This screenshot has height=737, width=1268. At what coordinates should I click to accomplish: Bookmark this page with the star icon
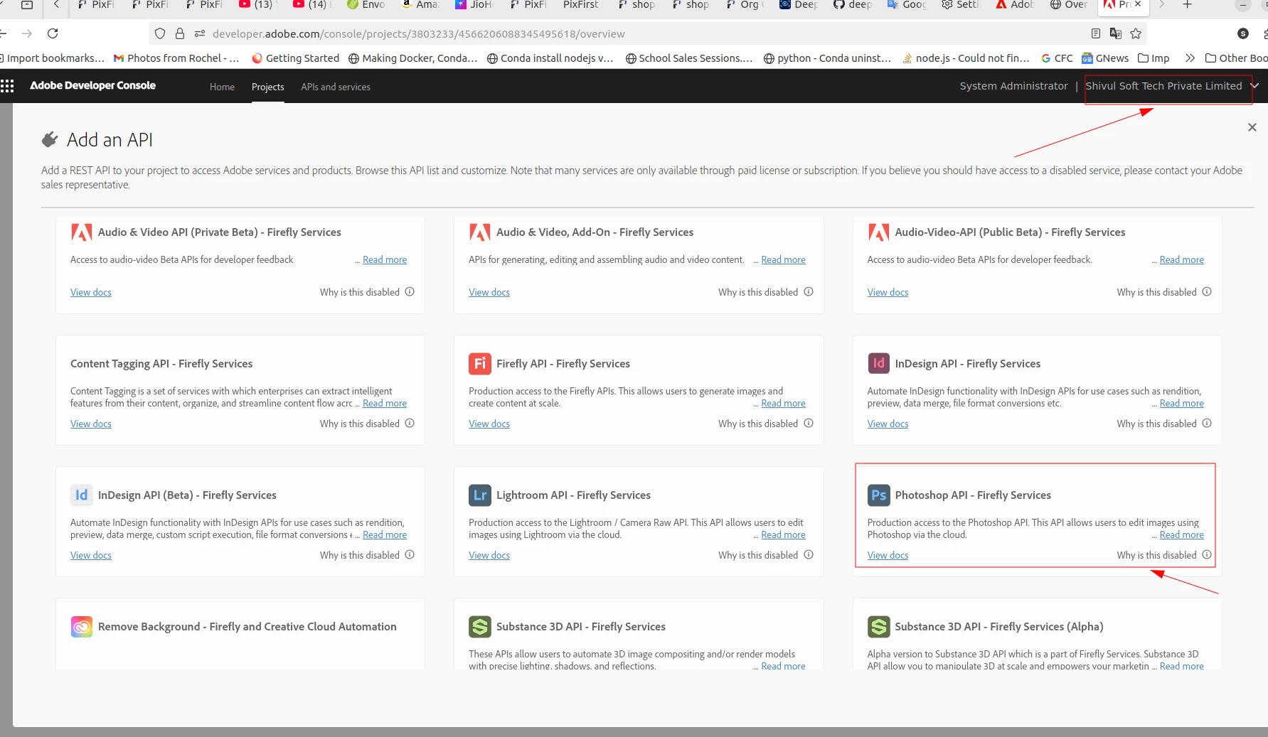pos(1136,33)
